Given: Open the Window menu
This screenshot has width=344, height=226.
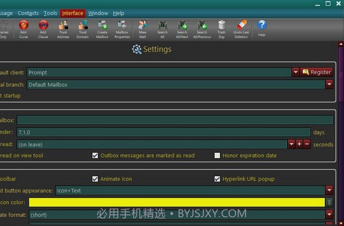Looking at the screenshot, I should 98,13.
